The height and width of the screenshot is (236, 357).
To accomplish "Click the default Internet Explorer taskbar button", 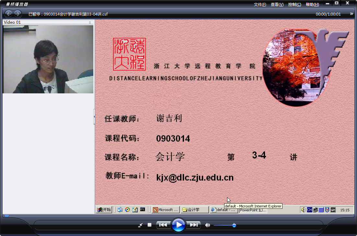I will [x=224, y=210].
